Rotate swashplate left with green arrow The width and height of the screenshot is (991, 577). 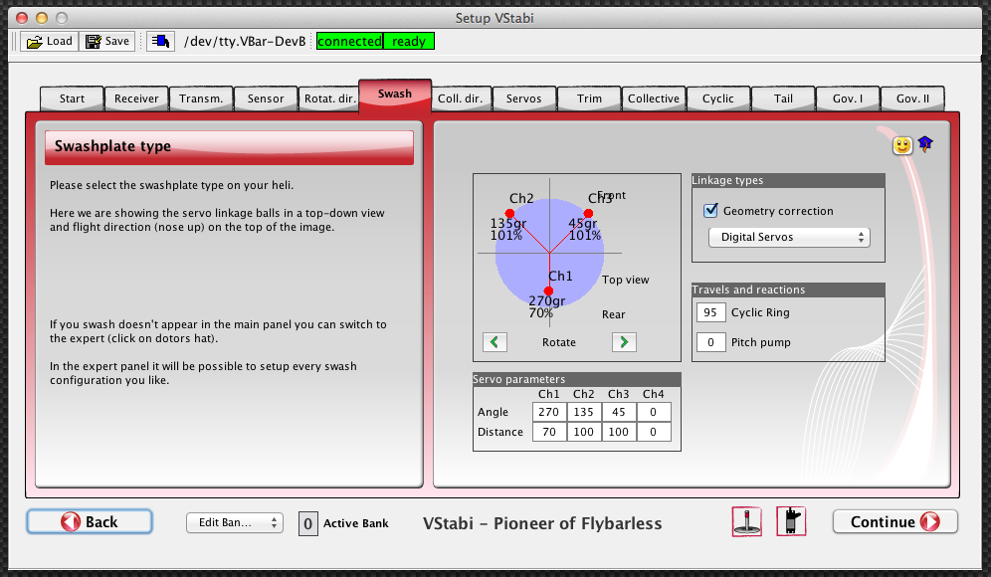[x=495, y=342]
